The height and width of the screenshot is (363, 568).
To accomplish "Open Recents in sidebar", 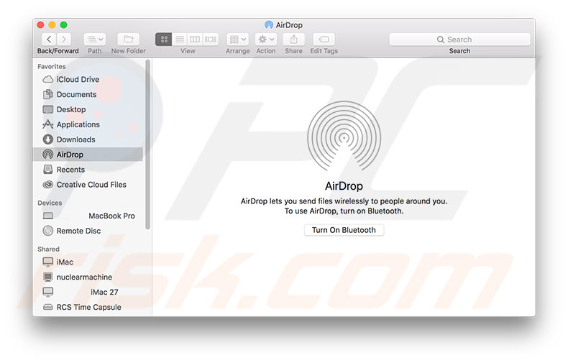I will [x=88, y=170].
